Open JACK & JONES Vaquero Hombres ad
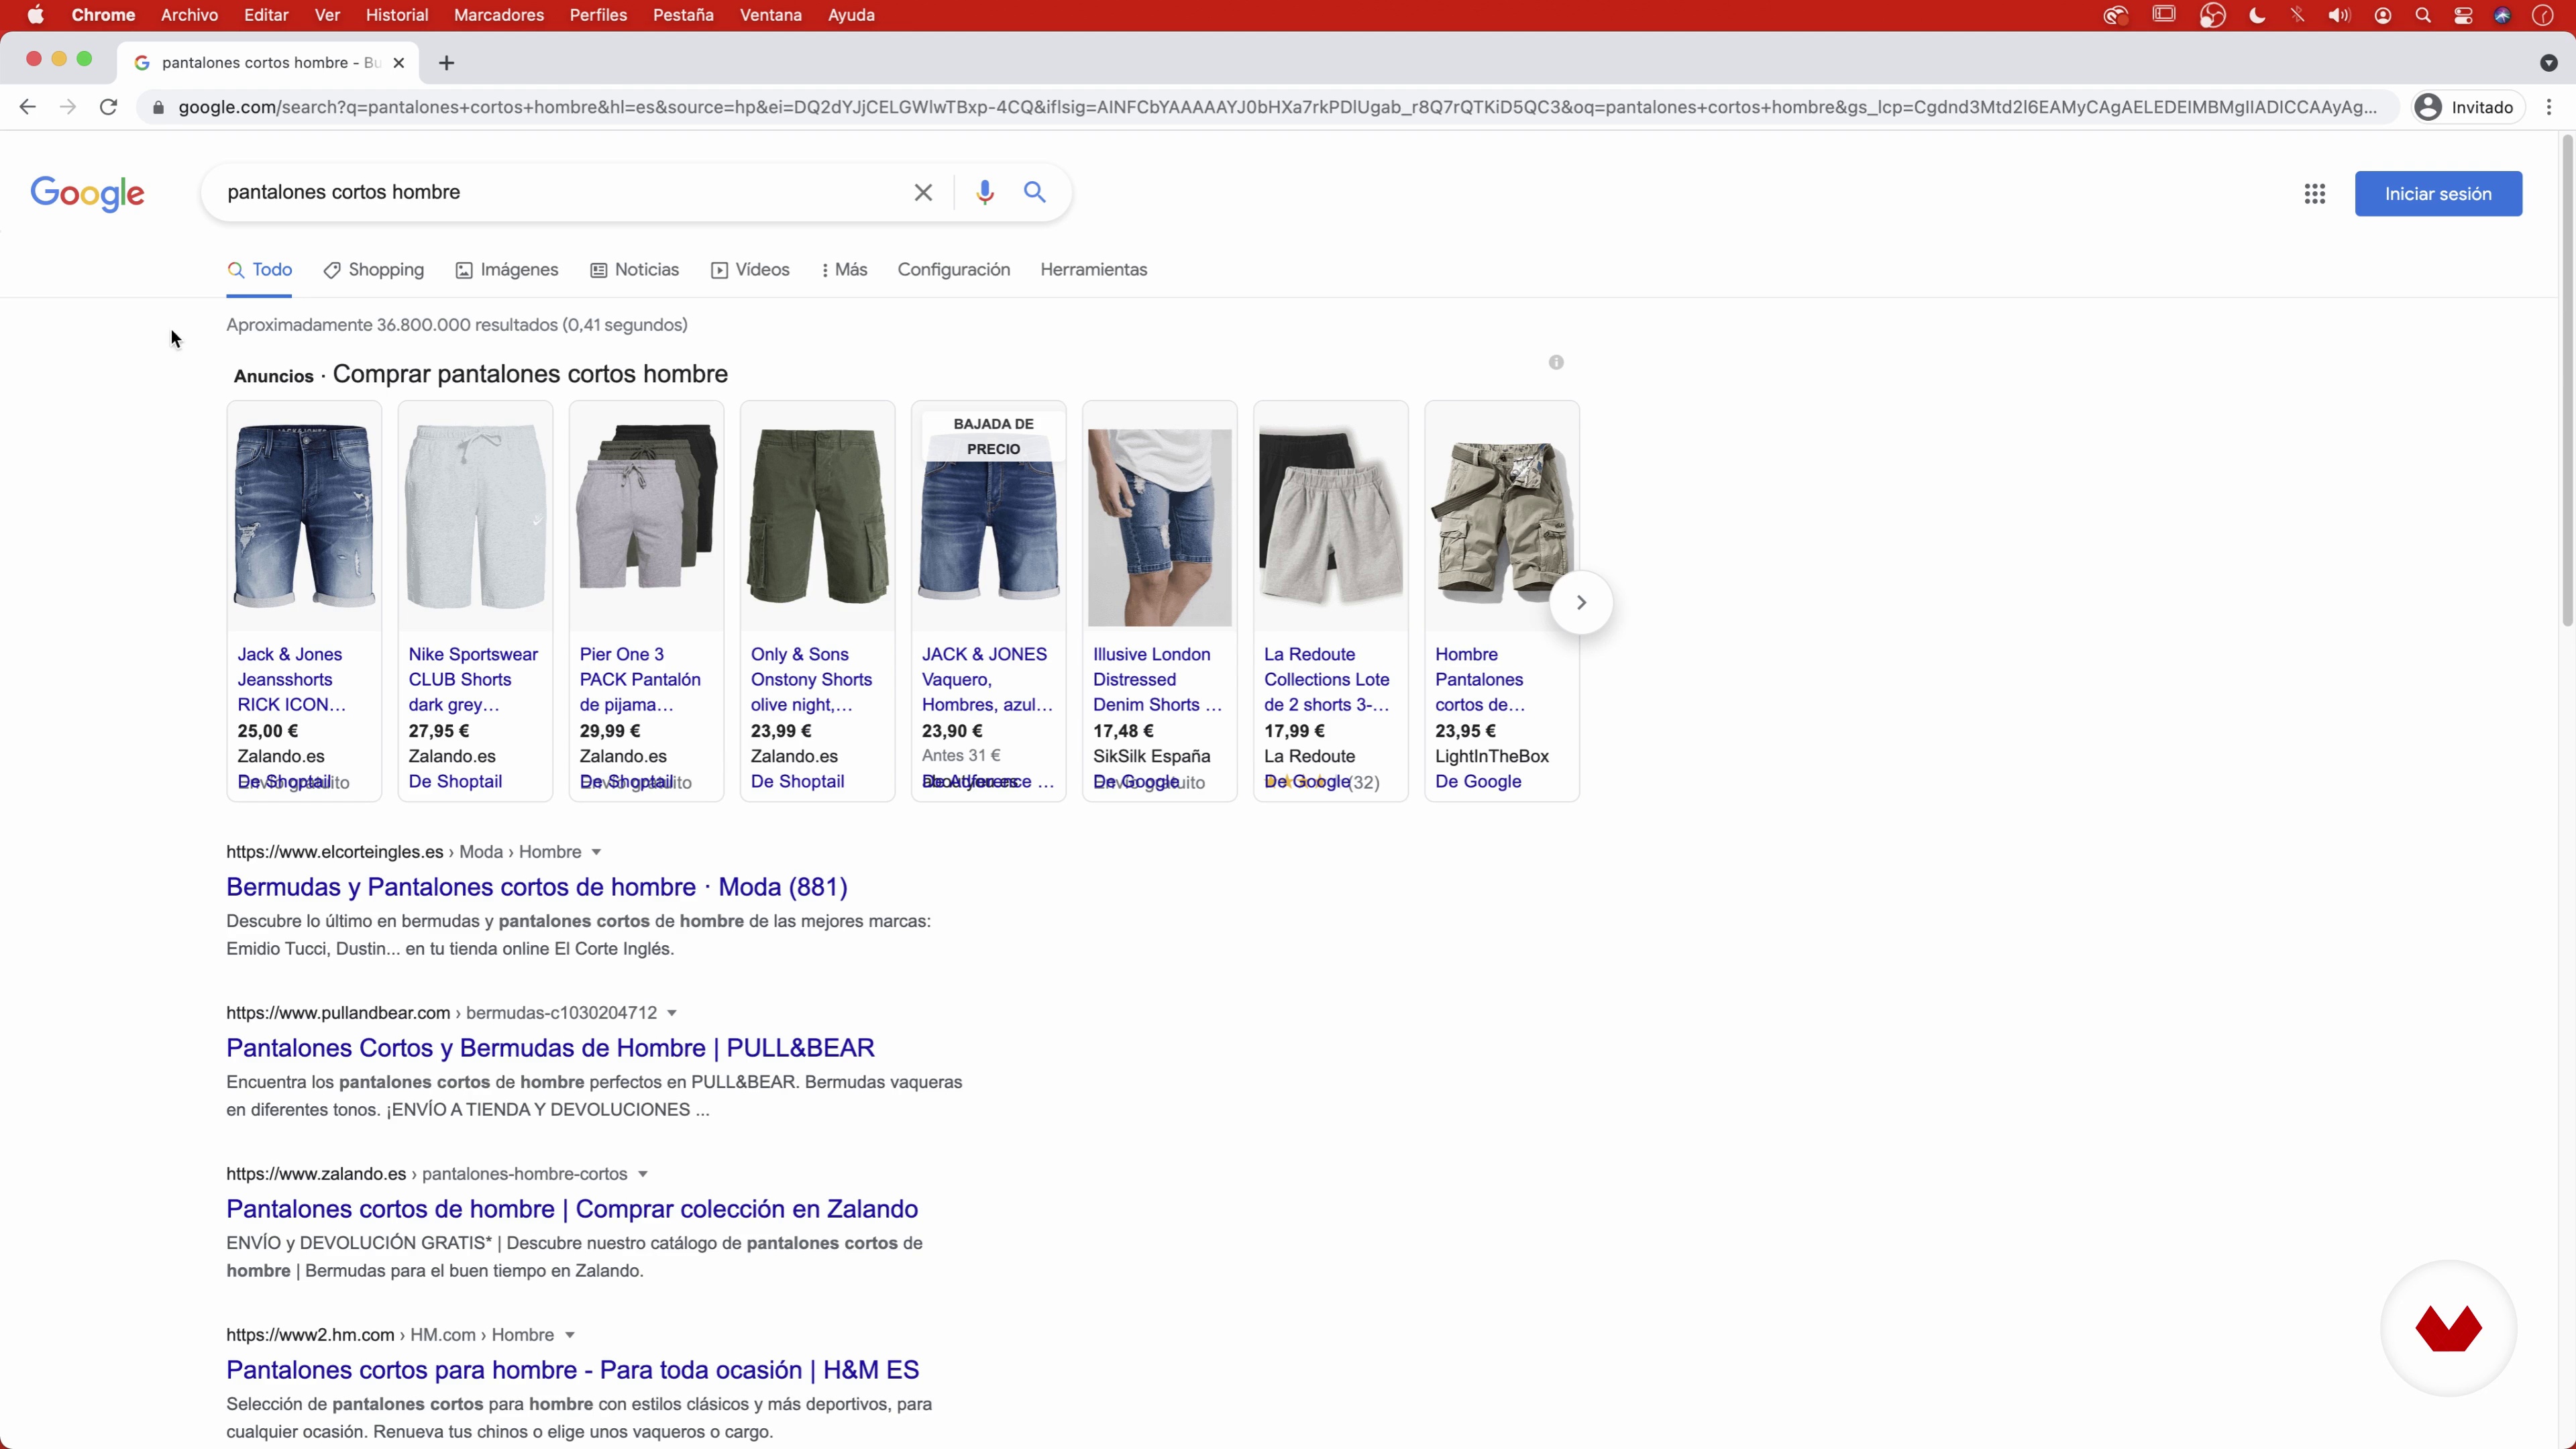 [x=987, y=679]
